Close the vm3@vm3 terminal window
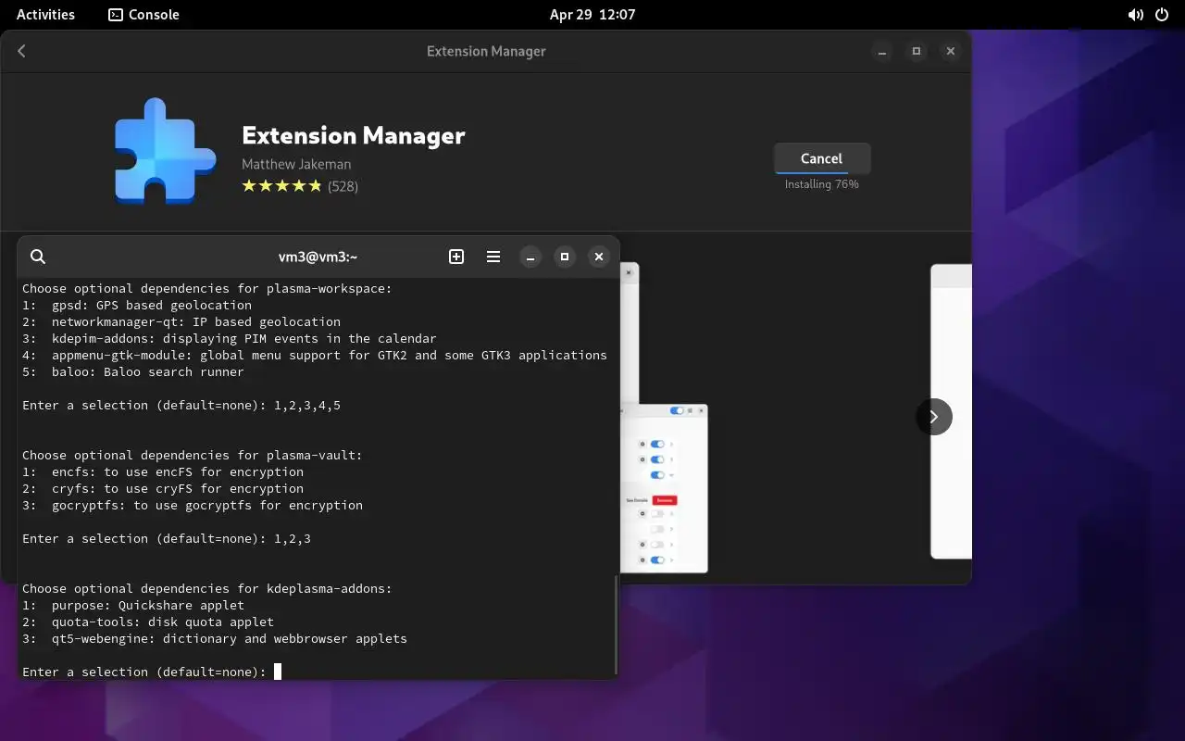 click(599, 257)
